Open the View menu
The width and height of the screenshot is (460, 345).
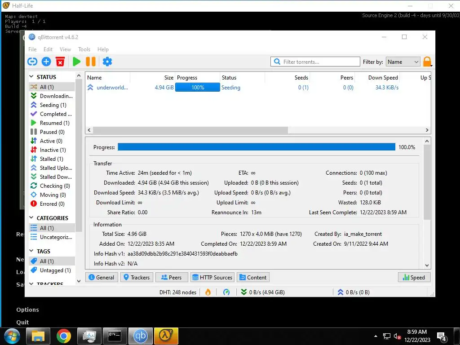pyautogui.click(x=65, y=49)
